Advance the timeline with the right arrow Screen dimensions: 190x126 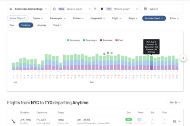[183, 58]
